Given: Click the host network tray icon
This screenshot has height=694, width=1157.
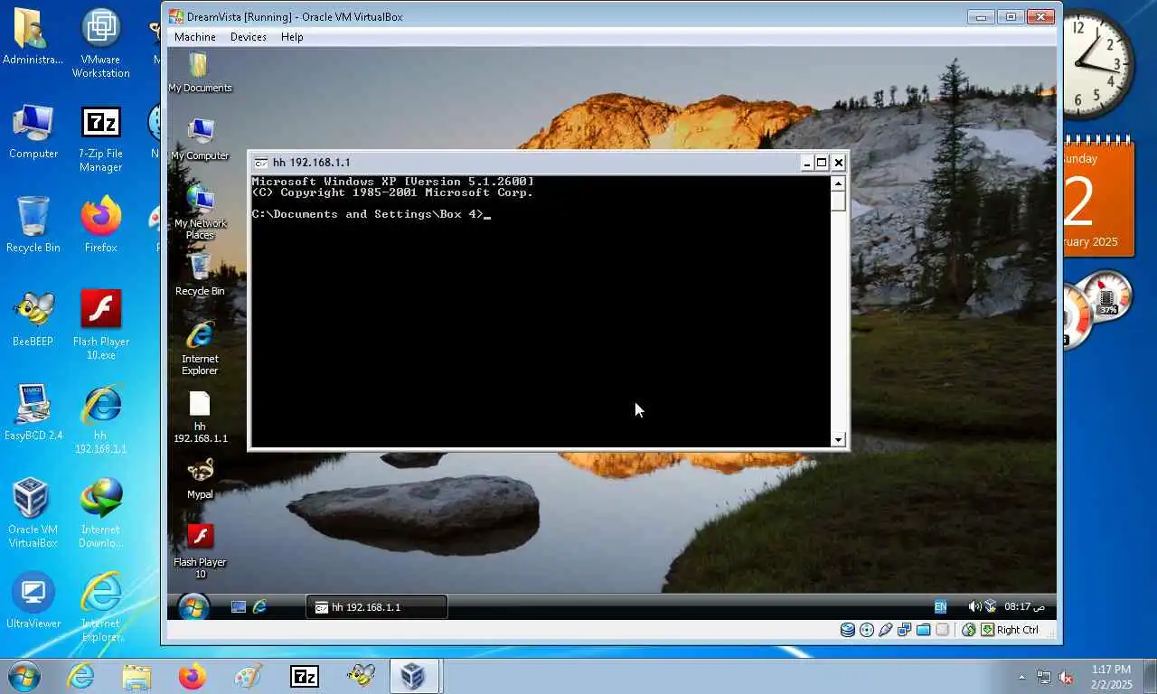Looking at the screenshot, I should [1044, 677].
